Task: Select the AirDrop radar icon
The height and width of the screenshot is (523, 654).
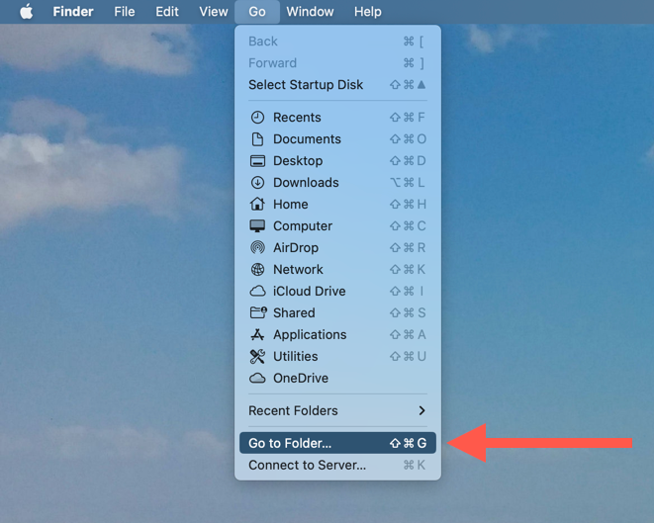Action: [x=257, y=247]
